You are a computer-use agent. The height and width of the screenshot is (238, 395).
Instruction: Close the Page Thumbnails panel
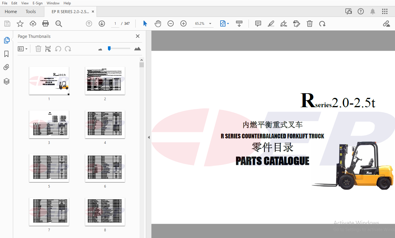click(138, 36)
